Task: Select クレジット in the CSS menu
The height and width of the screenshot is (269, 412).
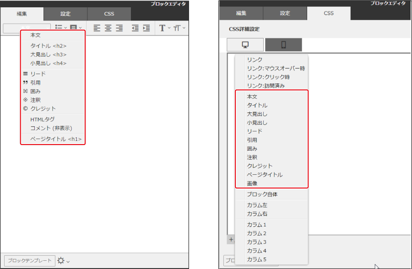Action: [271, 166]
